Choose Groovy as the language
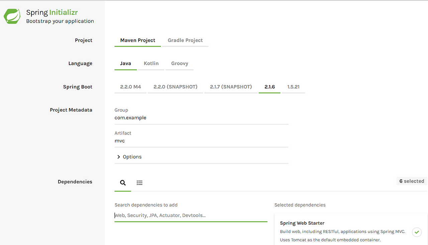Screen dimensions: 428x245 tap(180, 63)
